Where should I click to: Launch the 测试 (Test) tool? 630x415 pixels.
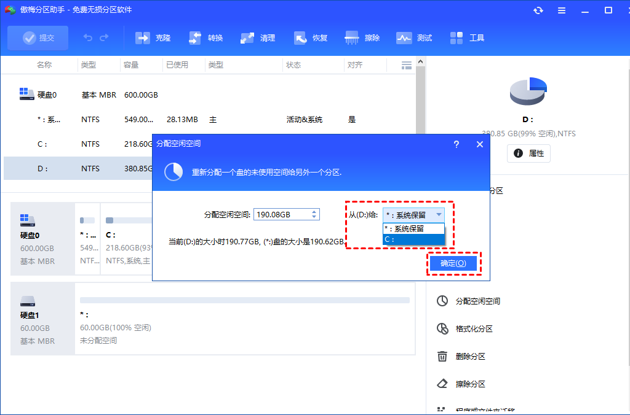(x=414, y=37)
